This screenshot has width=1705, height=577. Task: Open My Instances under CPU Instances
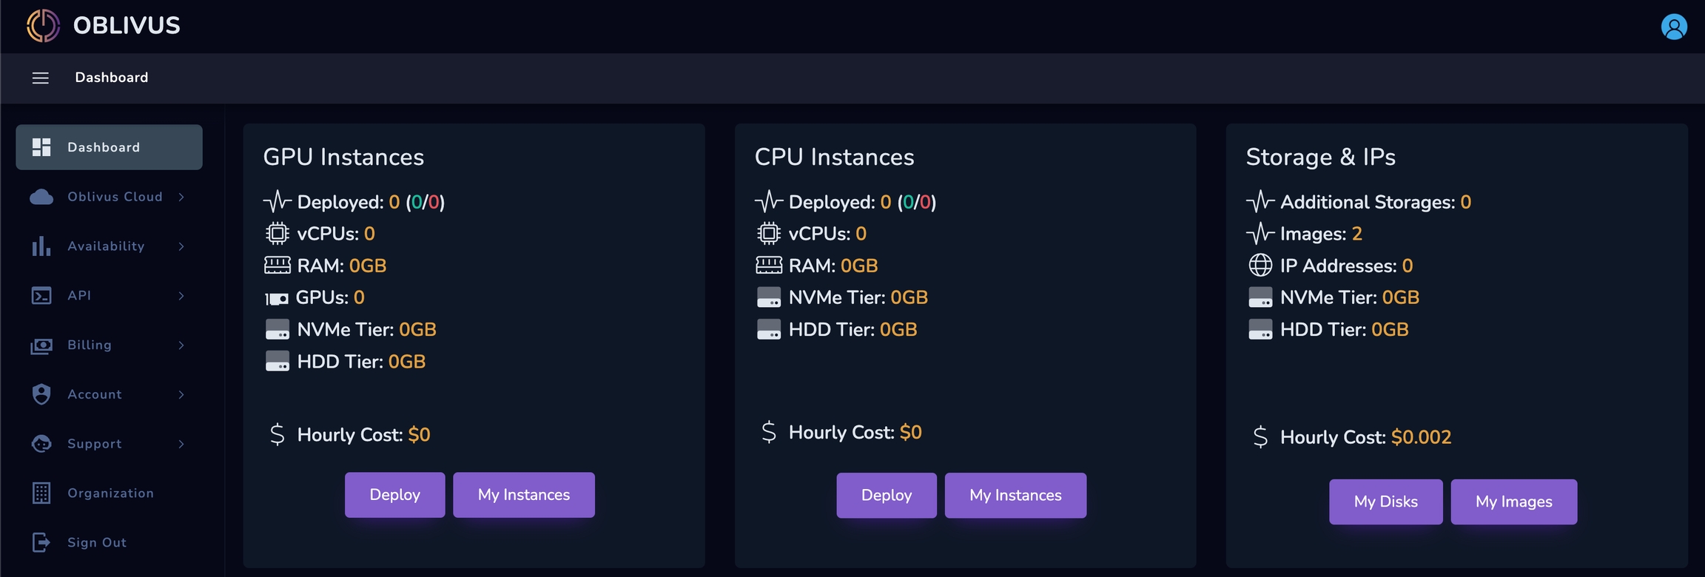[1015, 496]
